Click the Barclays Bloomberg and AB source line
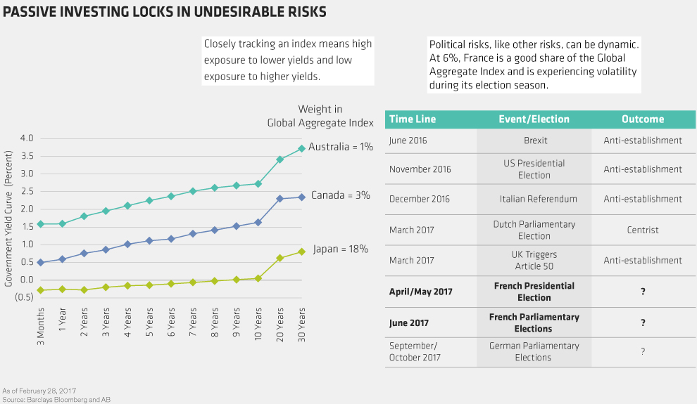This screenshot has width=697, height=404. pyautogui.click(x=56, y=399)
